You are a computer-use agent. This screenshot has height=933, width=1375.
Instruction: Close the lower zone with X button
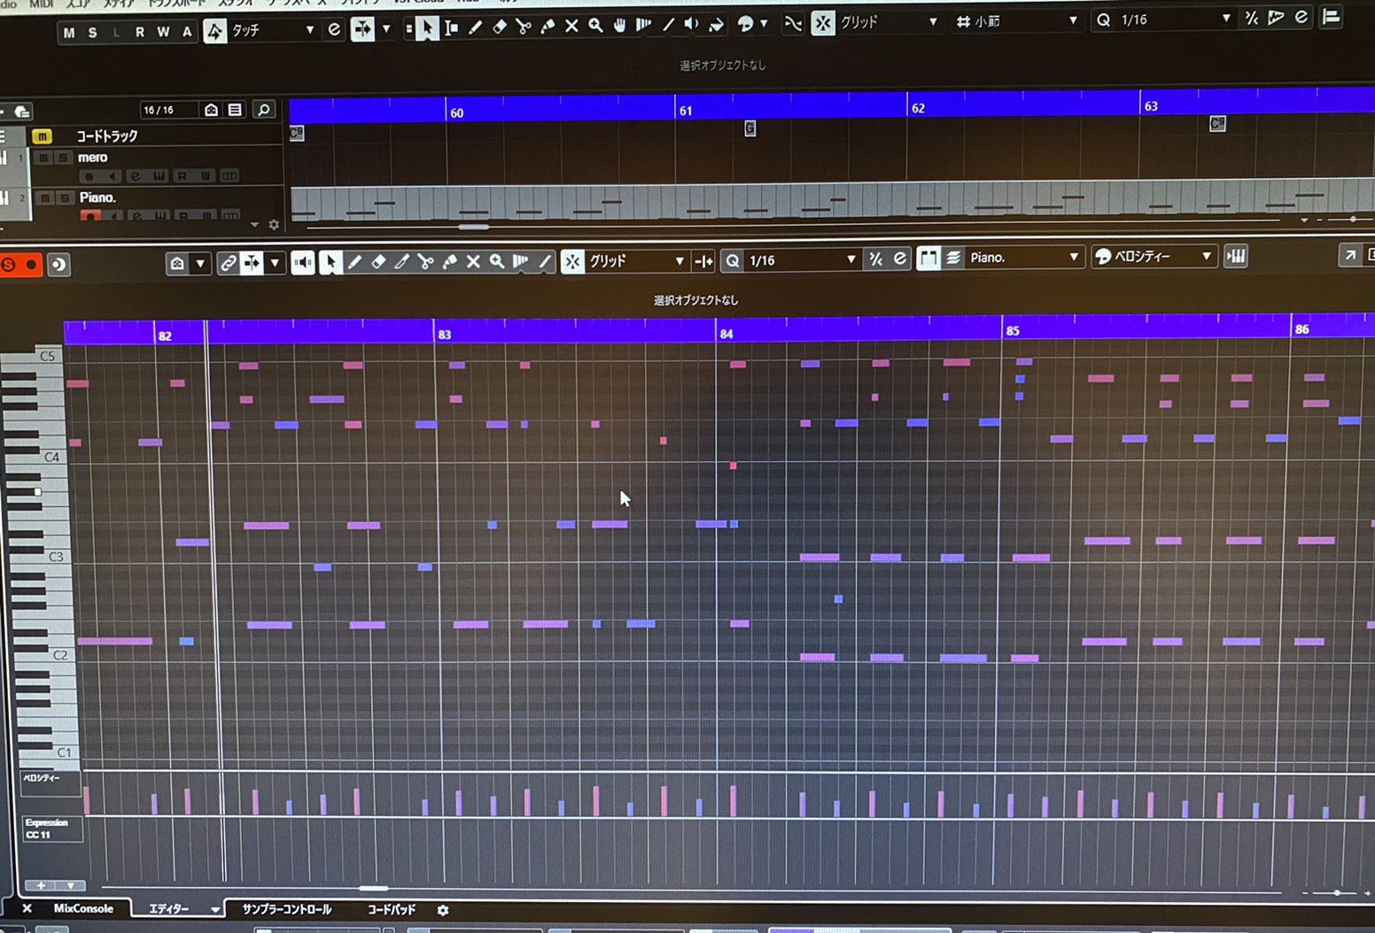point(27,908)
